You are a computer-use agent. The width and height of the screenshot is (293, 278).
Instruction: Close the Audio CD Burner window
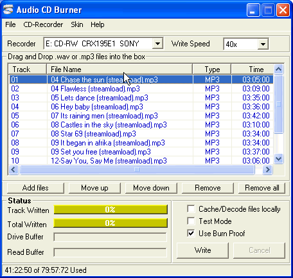point(283,10)
